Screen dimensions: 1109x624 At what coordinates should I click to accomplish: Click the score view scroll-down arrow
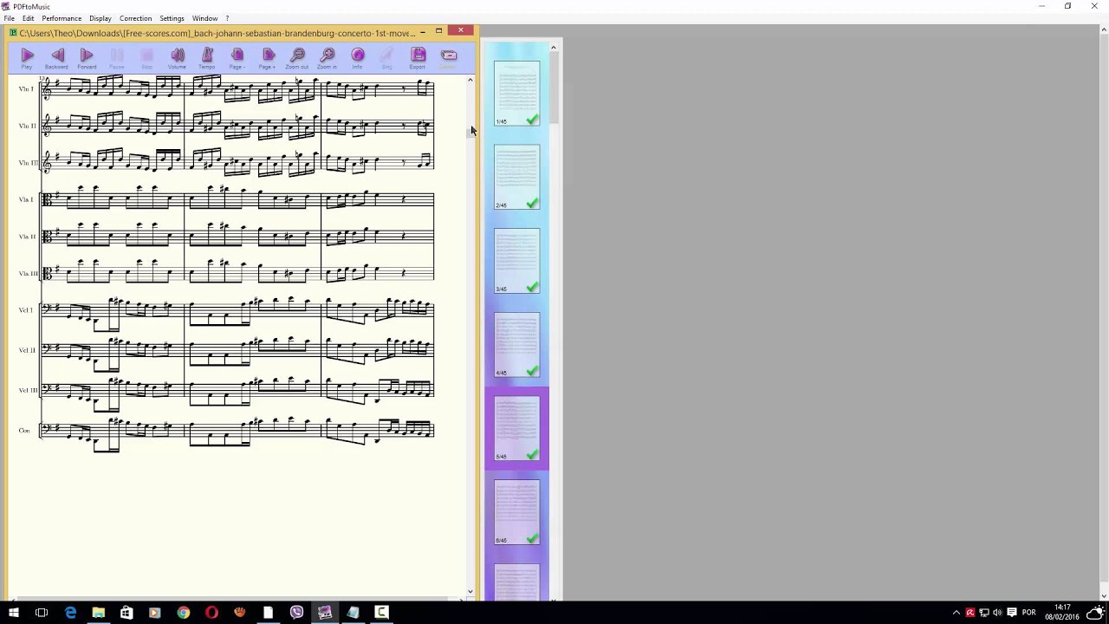[470, 592]
